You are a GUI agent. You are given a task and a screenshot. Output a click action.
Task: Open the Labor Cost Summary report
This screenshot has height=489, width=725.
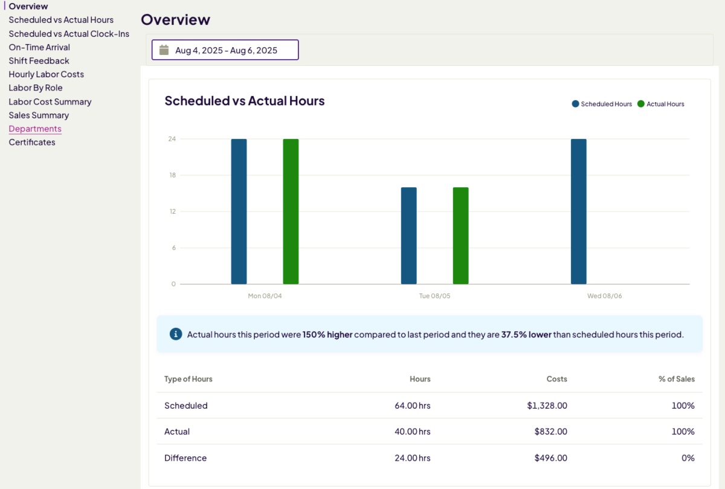point(50,101)
